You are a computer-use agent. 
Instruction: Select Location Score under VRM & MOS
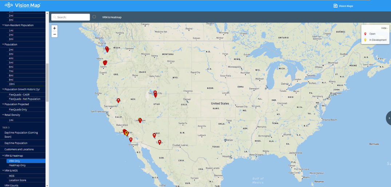(x=17, y=180)
